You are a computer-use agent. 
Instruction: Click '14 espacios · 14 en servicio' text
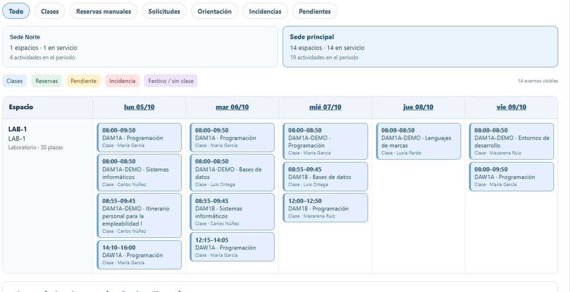tap(327, 48)
